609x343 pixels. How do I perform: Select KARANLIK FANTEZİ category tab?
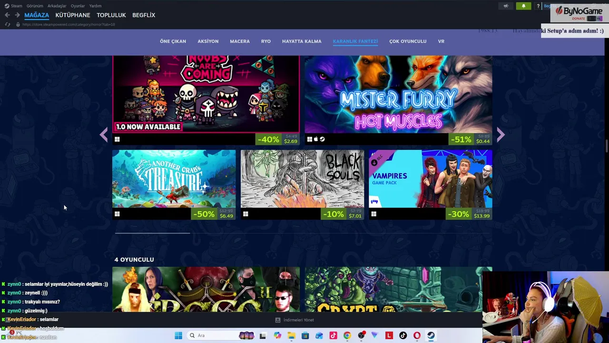[355, 41]
